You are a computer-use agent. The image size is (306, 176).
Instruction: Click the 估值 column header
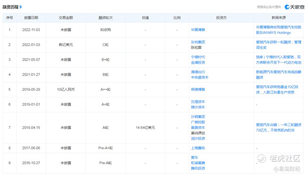(145, 18)
